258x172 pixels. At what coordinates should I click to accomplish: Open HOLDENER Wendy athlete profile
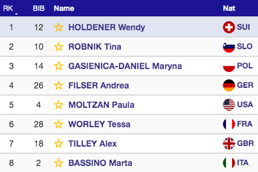click(x=107, y=27)
